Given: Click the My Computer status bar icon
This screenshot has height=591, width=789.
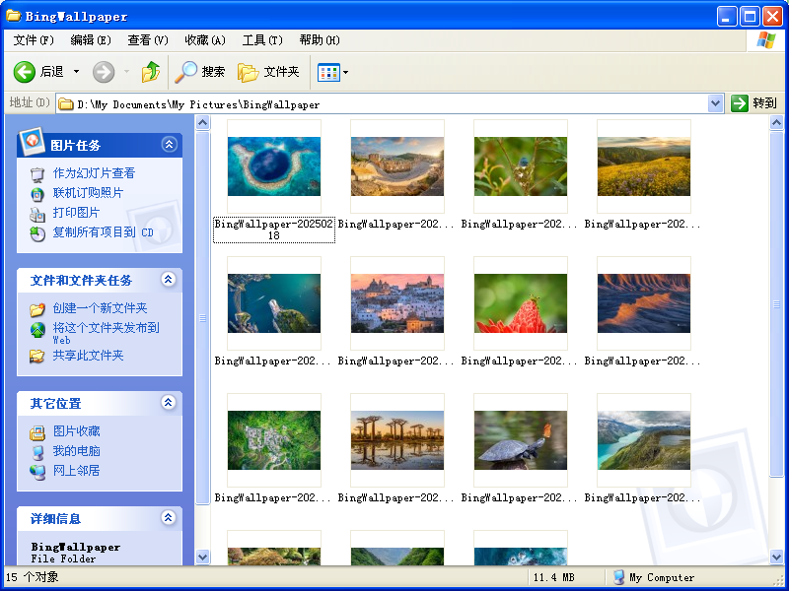Looking at the screenshot, I should click(x=619, y=577).
